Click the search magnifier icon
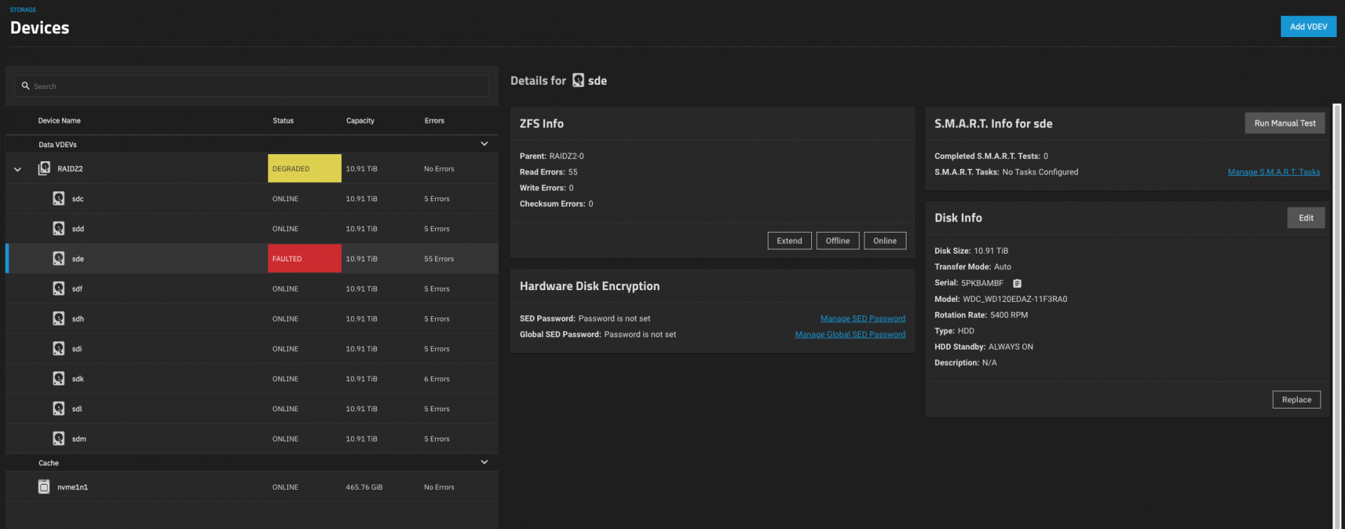The height and width of the screenshot is (529, 1345). pos(26,86)
